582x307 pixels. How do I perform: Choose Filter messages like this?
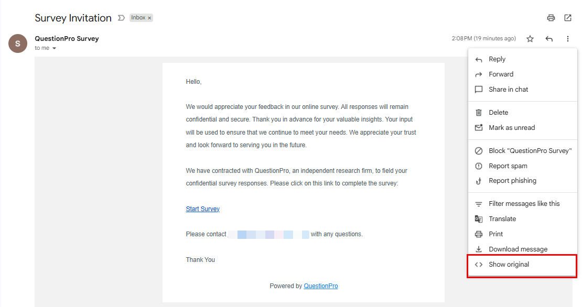(x=524, y=204)
